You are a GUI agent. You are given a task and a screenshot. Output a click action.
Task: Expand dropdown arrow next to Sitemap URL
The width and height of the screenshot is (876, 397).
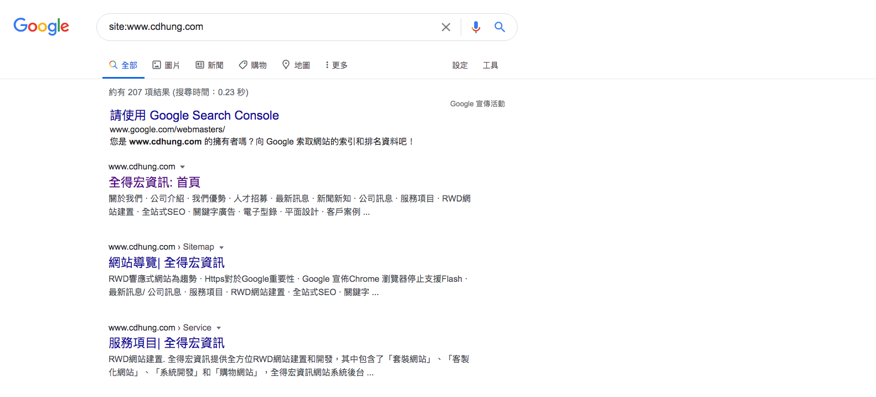point(221,248)
